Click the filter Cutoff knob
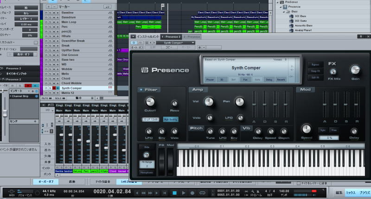 tap(150, 102)
